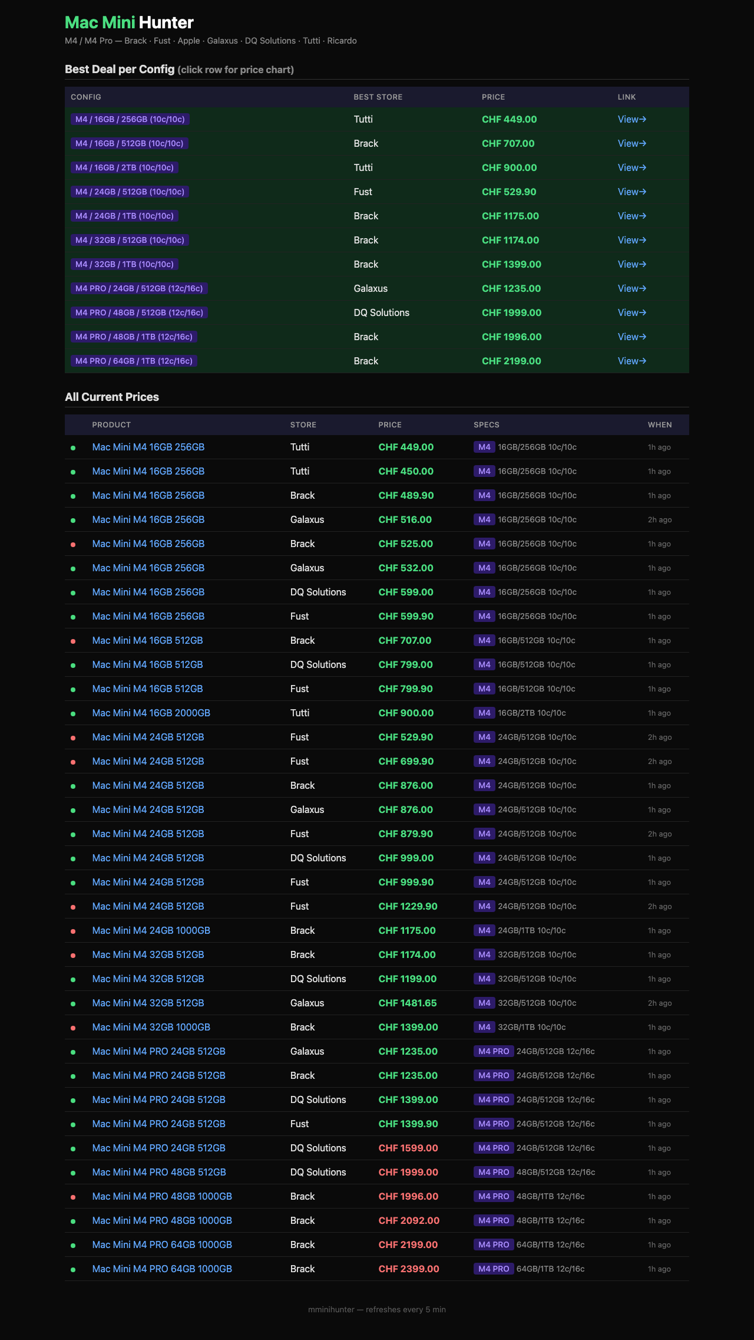Open Mac Mini M4 24GB 512GB priced CHF 1229.90
Viewport: 754px width, 1340px height.
(148, 906)
